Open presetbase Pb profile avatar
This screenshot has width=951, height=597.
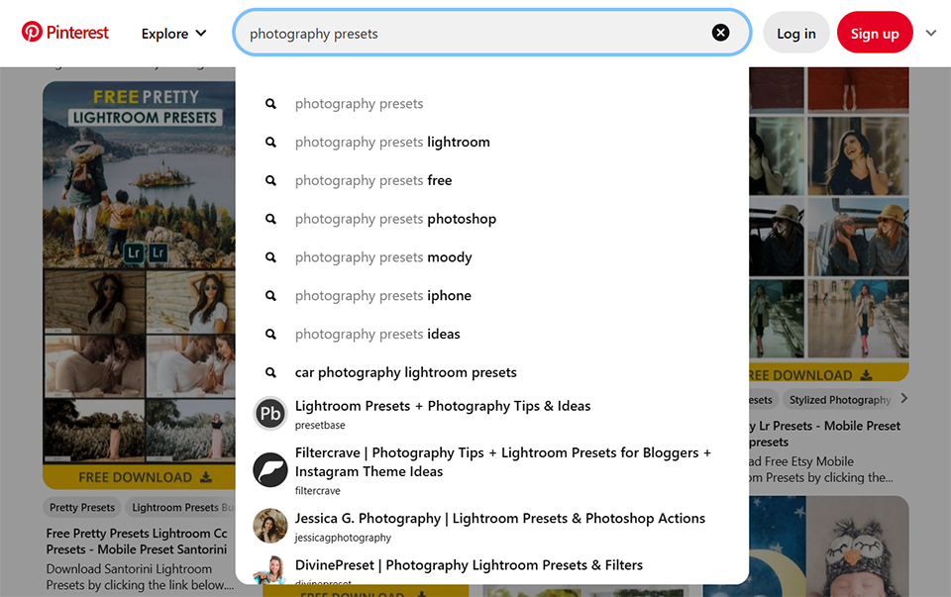tap(269, 414)
